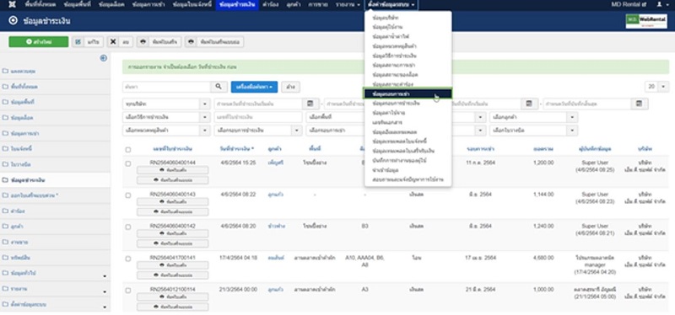Open ใบแจ้งหนี้ in the left sidebar

click(x=55, y=149)
